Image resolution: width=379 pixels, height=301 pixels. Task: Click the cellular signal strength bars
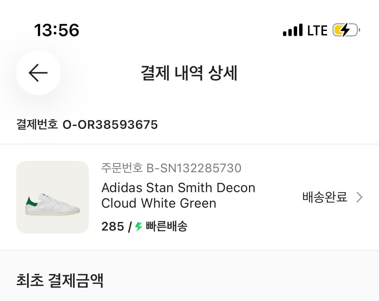(x=293, y=30)
